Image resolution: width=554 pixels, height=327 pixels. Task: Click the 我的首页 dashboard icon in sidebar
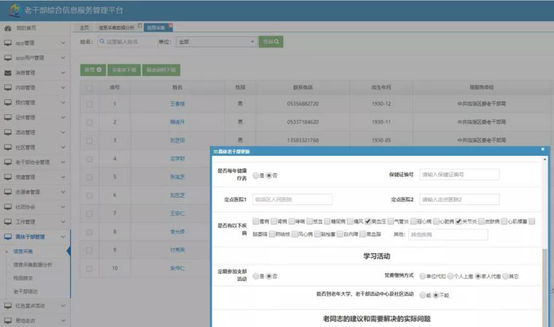coord(8,28)
